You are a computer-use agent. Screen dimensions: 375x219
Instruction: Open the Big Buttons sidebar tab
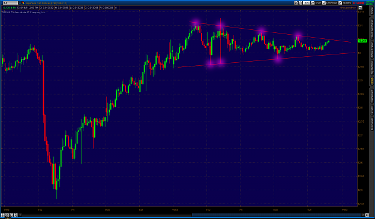372,68
